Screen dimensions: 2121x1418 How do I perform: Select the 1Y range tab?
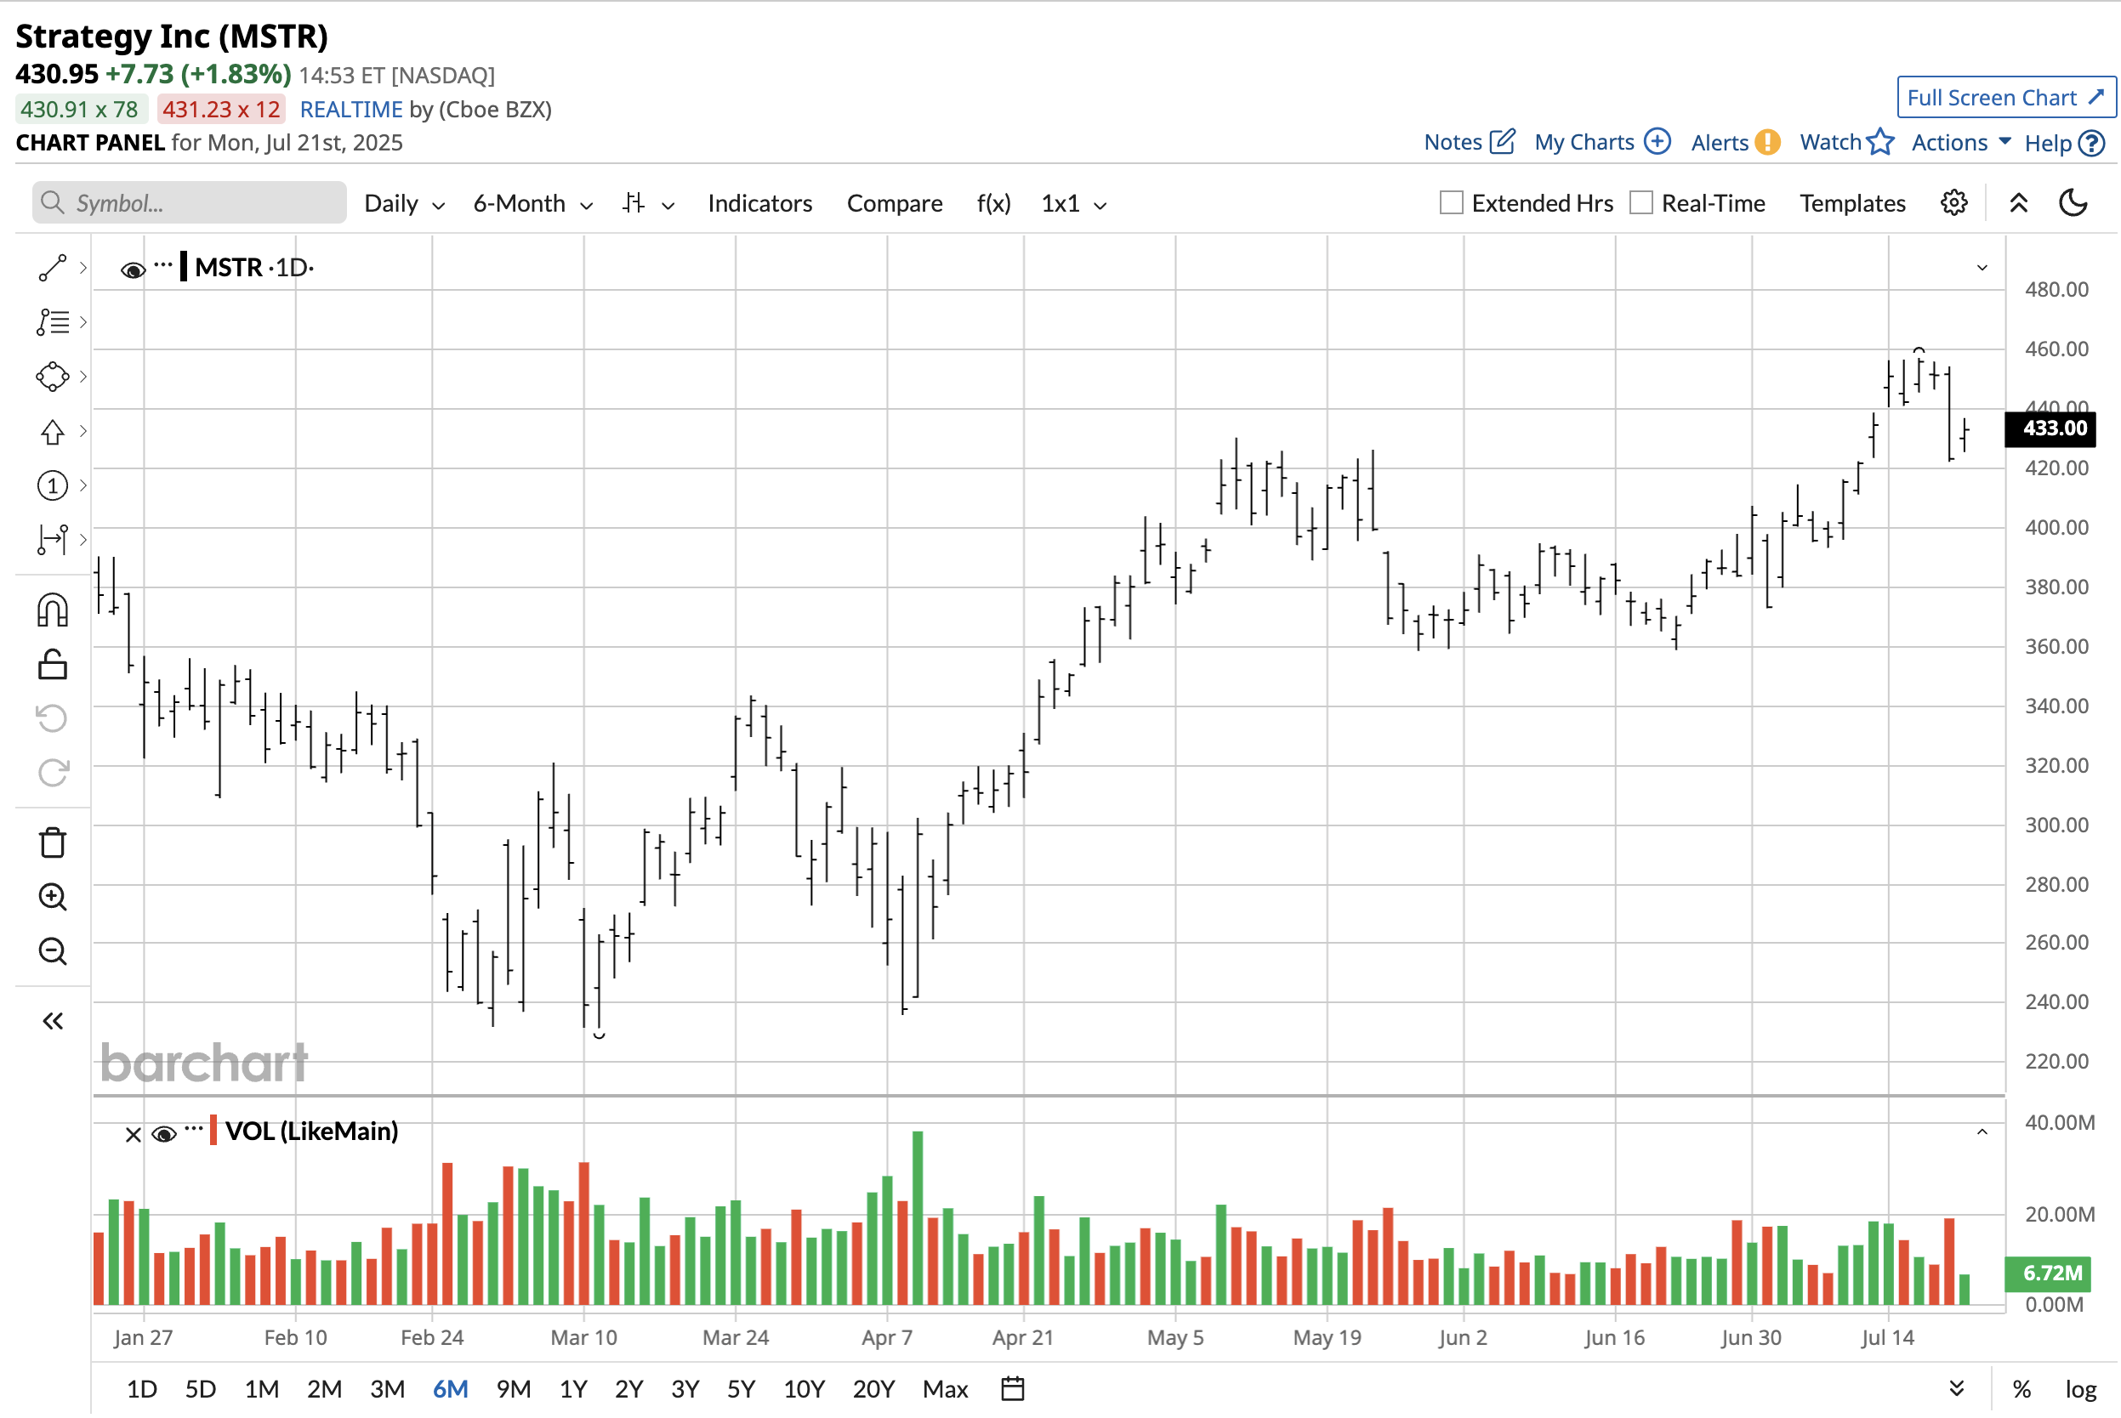pos(573,1388)
